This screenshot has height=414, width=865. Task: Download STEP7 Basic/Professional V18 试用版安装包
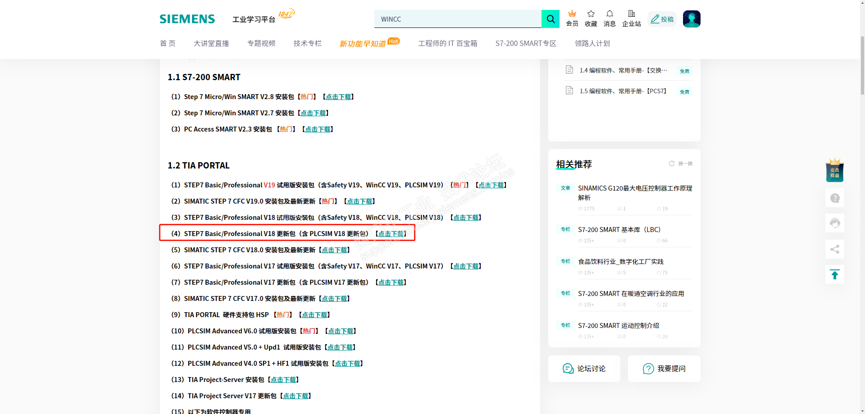(x=466, y=218)
